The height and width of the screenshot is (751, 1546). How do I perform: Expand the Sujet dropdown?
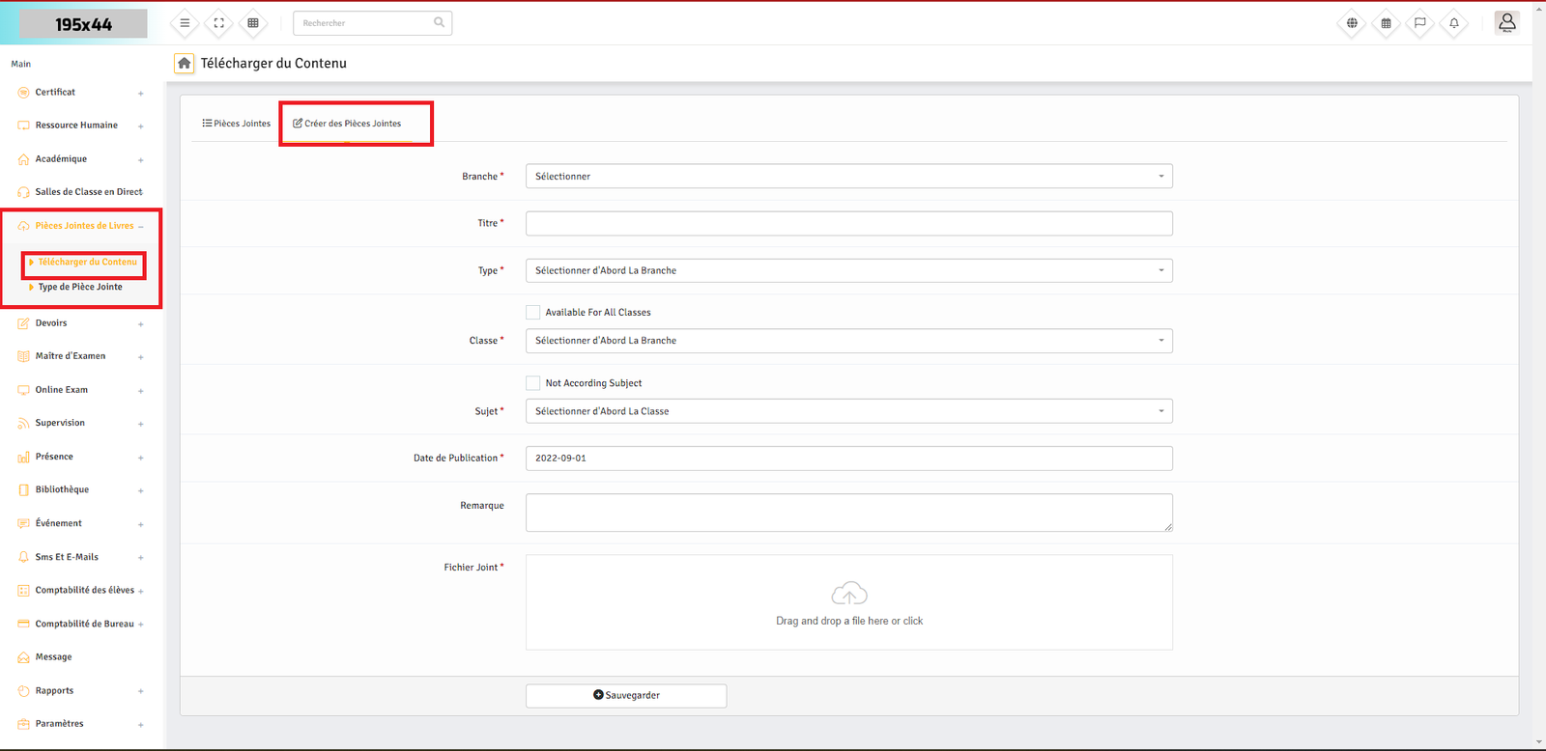pyautogui.click(x=848, y=411)
